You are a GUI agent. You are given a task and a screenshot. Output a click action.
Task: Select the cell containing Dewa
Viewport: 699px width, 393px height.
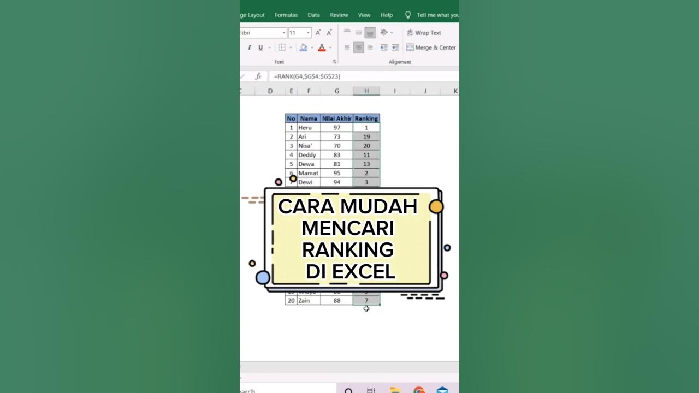coord(309,164)
